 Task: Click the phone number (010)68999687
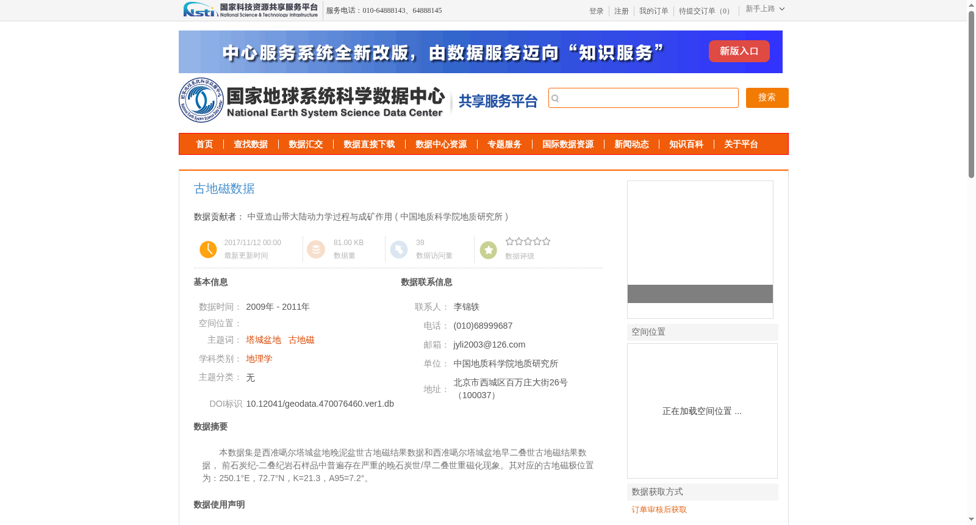point(483,326)
